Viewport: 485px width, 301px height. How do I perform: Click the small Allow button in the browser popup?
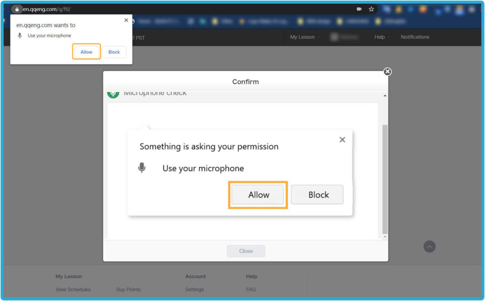click(87, 52)
